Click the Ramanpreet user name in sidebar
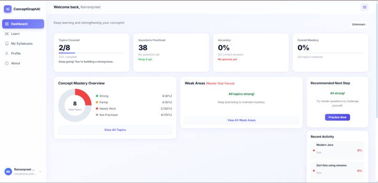 [24, 169]
